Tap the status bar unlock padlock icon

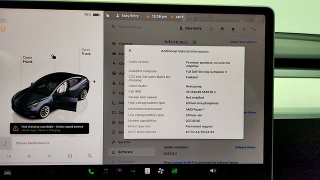[107, 15]
